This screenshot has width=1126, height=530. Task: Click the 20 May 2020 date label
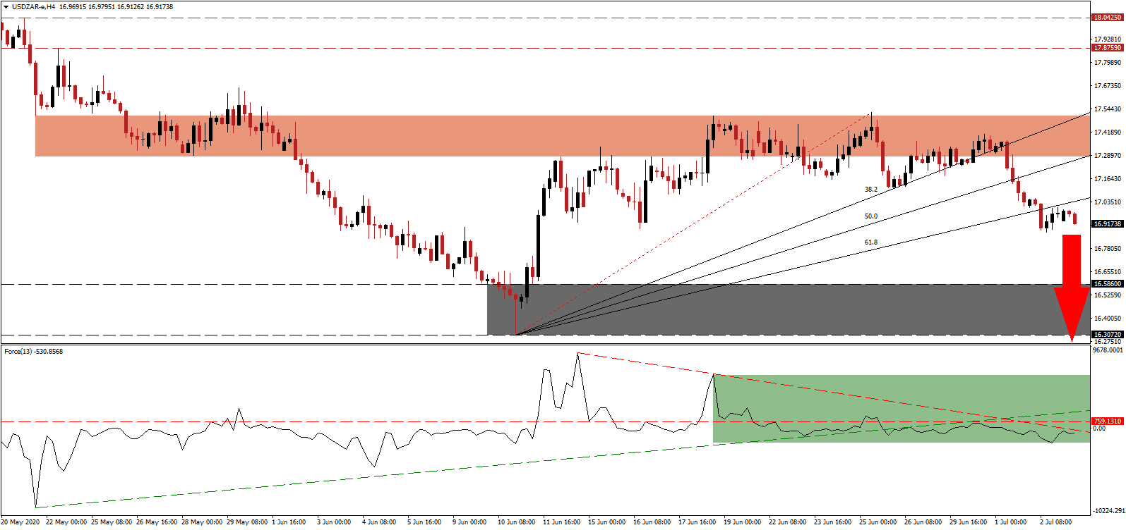pos(20,522)
